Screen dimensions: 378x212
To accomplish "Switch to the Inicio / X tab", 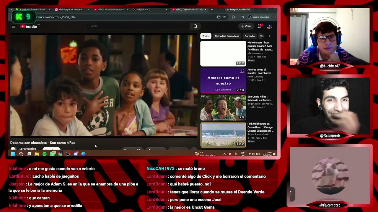I will (x=150, y=9).
